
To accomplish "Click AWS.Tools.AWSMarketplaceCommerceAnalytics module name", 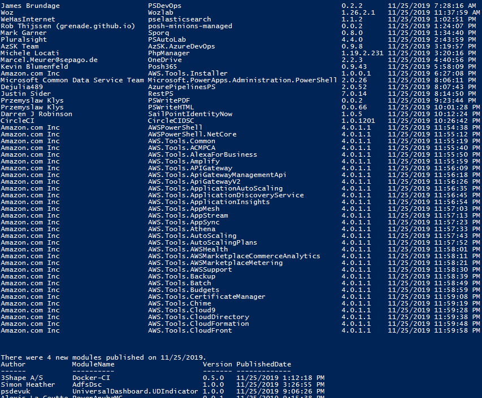I will [x=234, y=256].
